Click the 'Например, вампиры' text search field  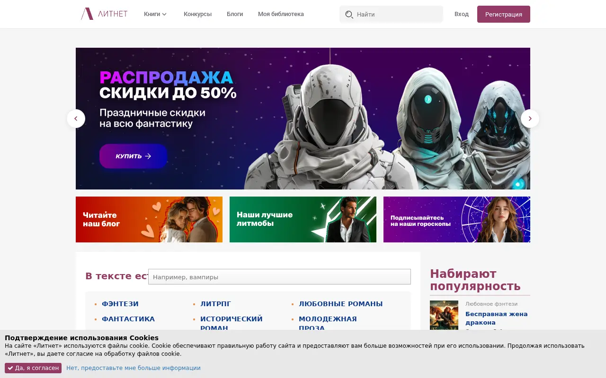tap(279, 277)
